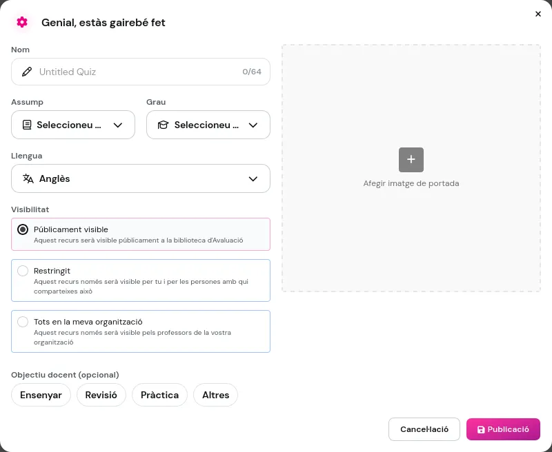This screenshot has width=552, height=452.
Task: Select the Pràctica objective chip
Action: click(x=159, y=395)
